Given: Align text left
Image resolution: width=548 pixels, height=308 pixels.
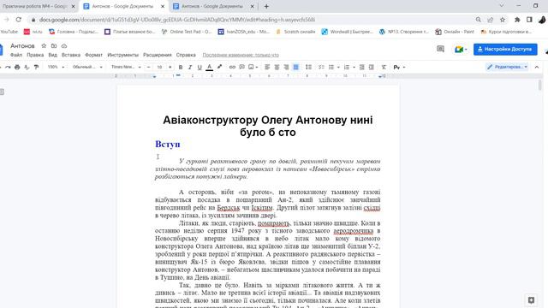Looking at the screenshot, I should click(267, 67).
